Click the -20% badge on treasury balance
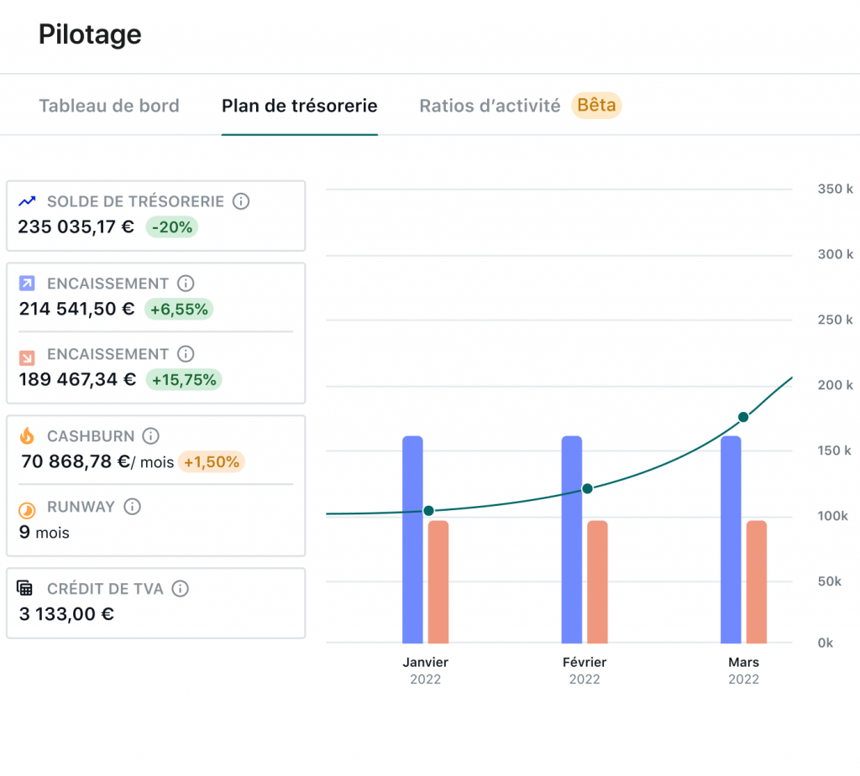This screenshot has height=776, width=860. (172, 227)
